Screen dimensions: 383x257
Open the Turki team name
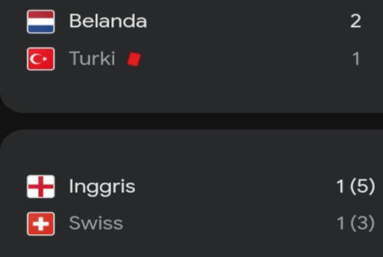[92, 60]
